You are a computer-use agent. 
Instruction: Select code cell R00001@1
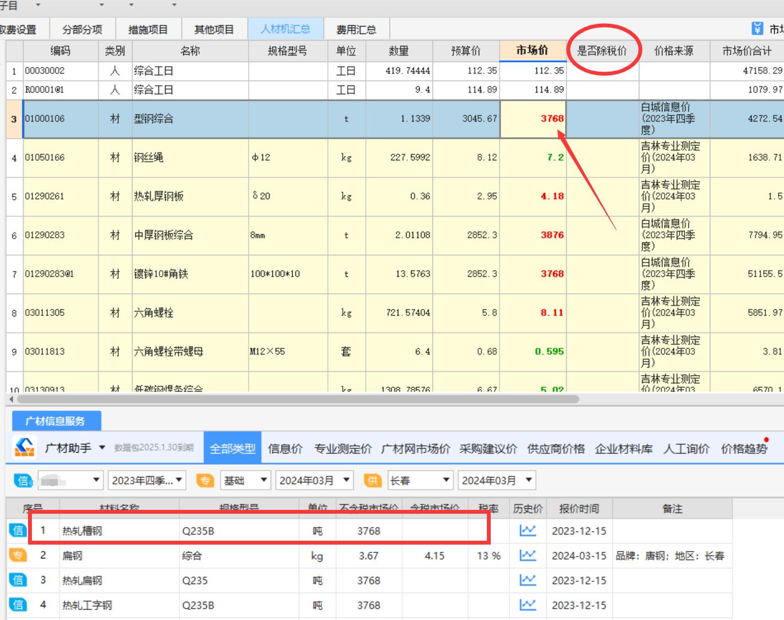61,90
